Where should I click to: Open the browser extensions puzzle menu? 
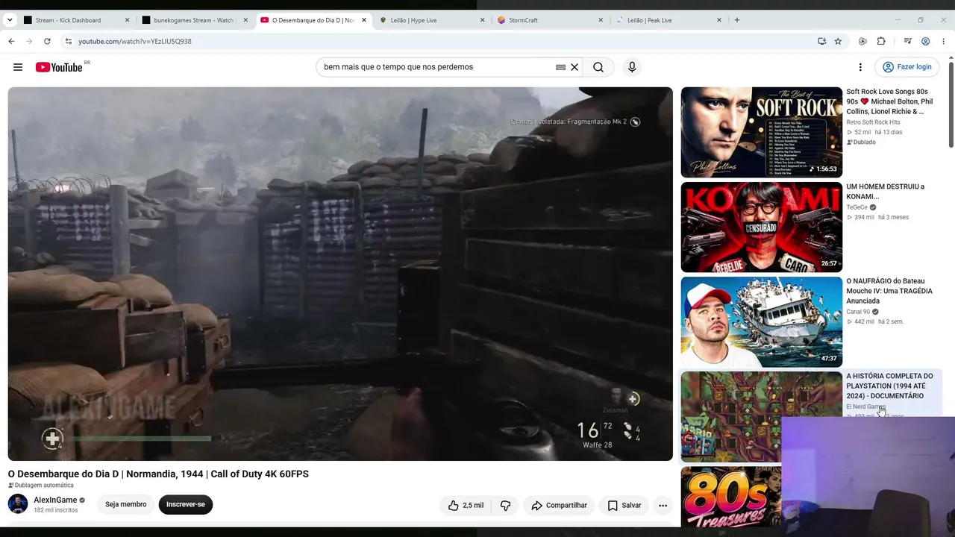point(881,41)
